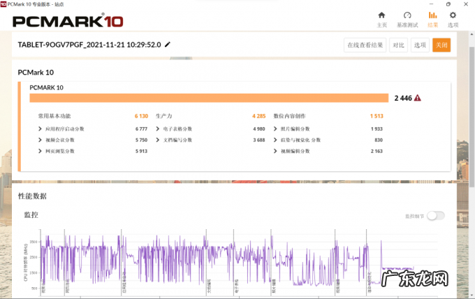Click the scrollbar up arrow

tap(472, 34)
